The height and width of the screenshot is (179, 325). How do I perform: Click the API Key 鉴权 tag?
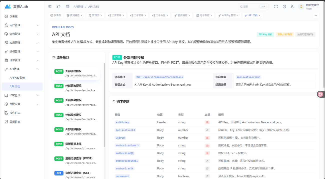pyautogui.click(x=265, y=34)
